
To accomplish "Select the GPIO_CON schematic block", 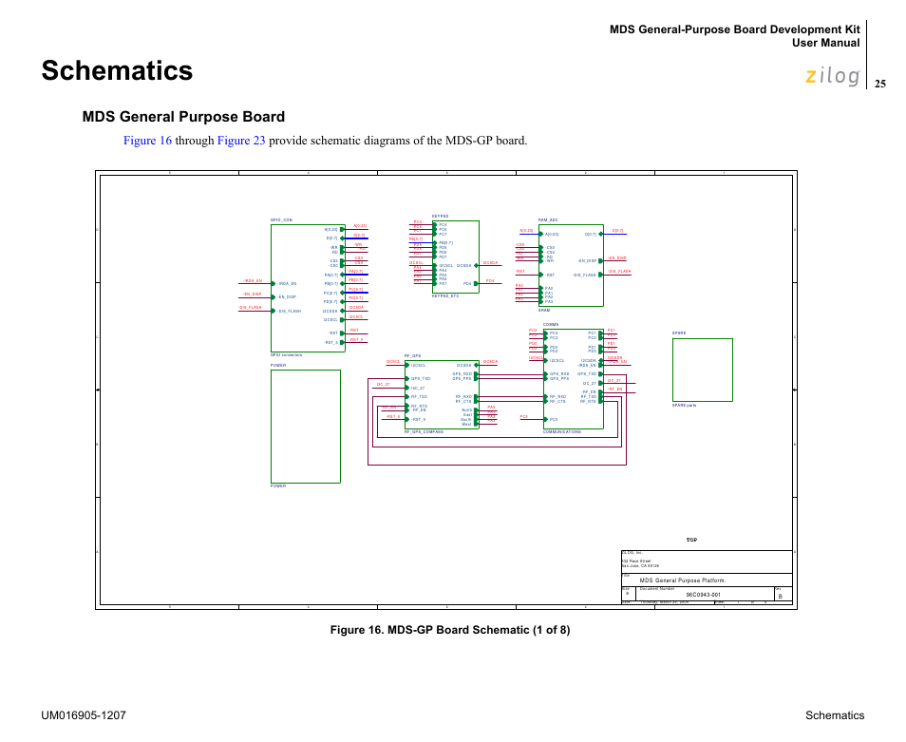I will pos(308,289).
